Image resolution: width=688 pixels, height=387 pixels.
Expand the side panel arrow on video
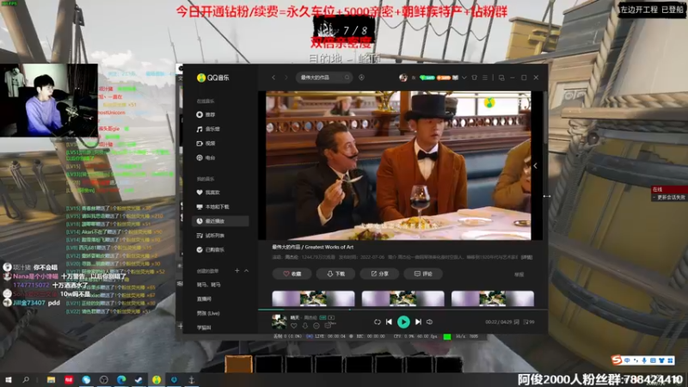pyautogui.click(x=535, y=166)
